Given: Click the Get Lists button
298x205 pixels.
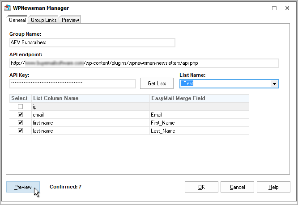Looking at the screenshot, I should point(157,83).
